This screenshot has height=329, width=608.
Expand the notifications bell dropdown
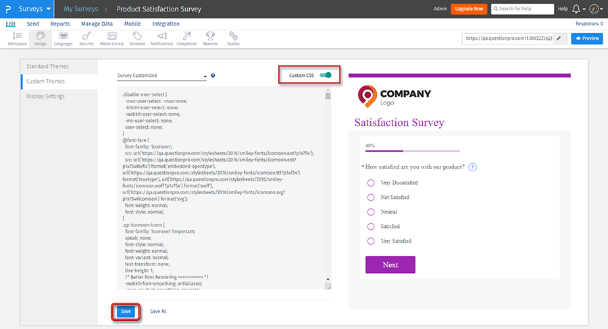tap(579, 9)
